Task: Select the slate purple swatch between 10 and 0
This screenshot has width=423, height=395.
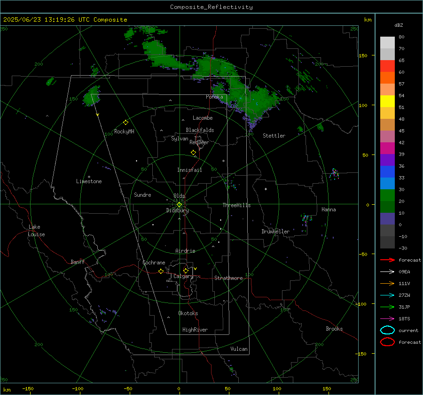Action: coord(387,219)
